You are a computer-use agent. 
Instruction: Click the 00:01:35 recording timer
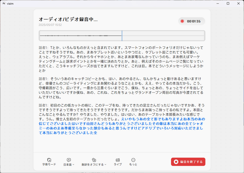194,21
